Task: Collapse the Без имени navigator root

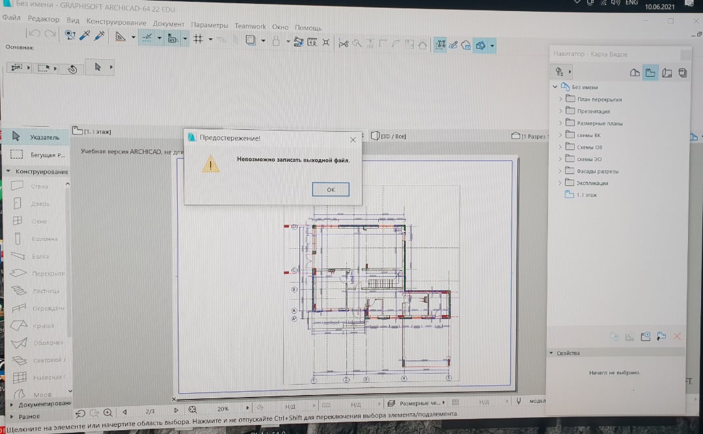Action: pos(555,87)
